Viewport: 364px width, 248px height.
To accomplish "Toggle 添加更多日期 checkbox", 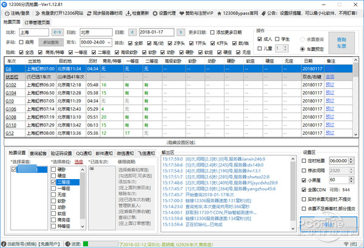I will click(212, 32).
